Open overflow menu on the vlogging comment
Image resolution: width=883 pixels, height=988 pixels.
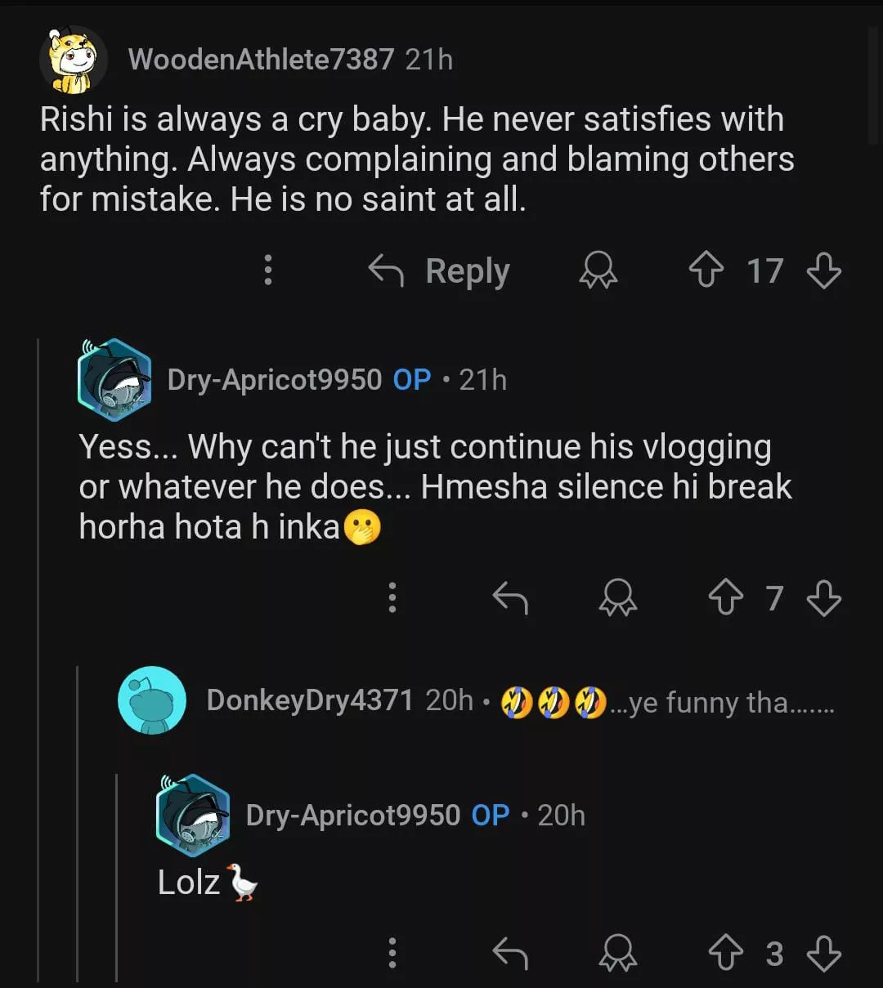point(392,598)
